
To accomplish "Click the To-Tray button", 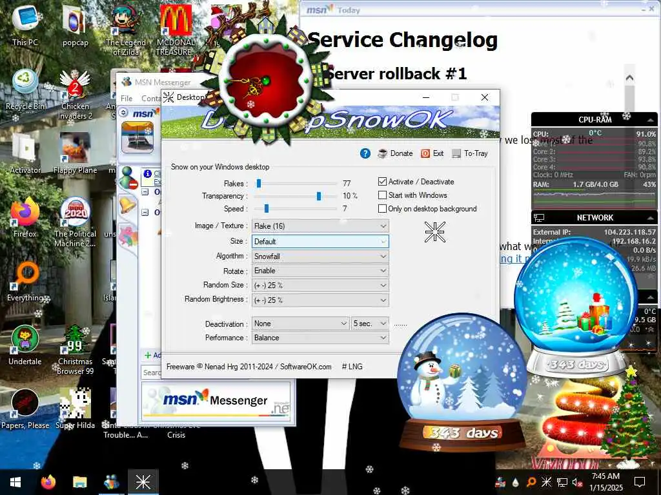I will [470, 153].
